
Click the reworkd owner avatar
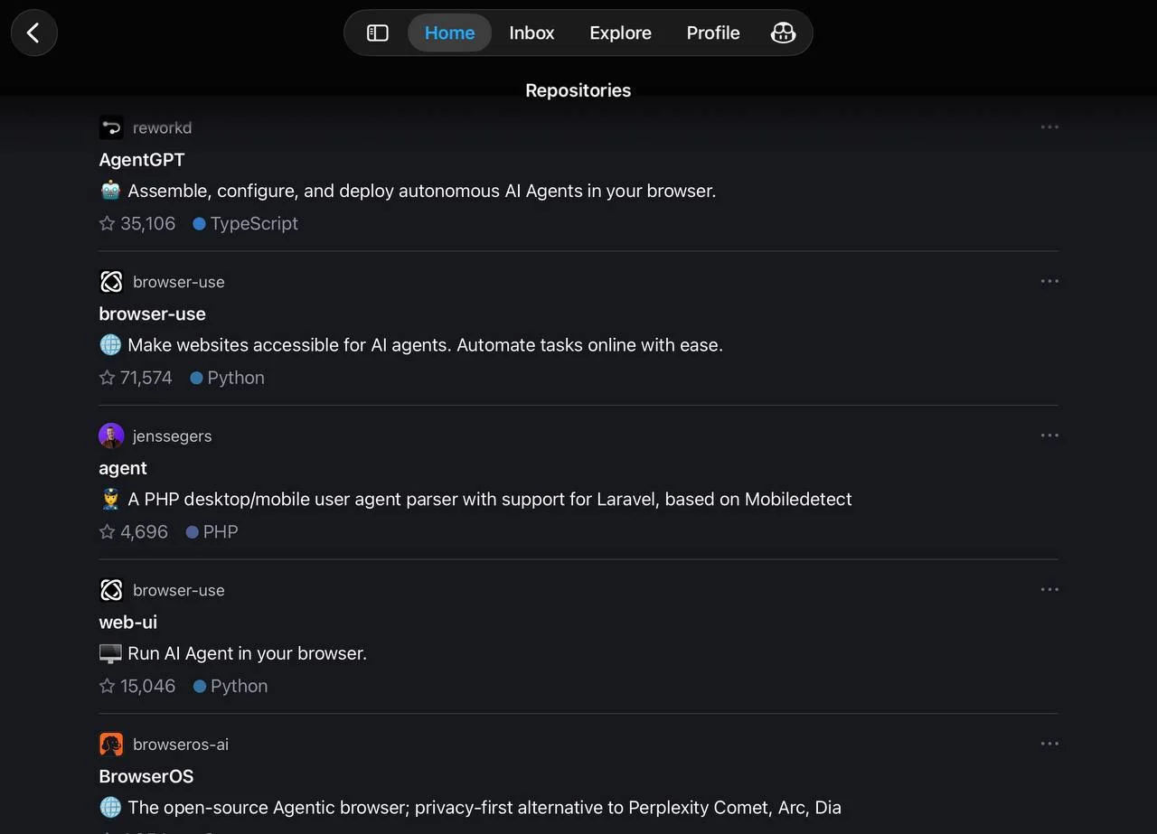111,127
